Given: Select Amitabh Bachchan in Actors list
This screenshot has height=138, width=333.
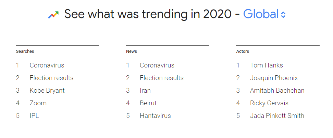Looking at the screenshot, I should pyautogui.click(x=277, y=91).
